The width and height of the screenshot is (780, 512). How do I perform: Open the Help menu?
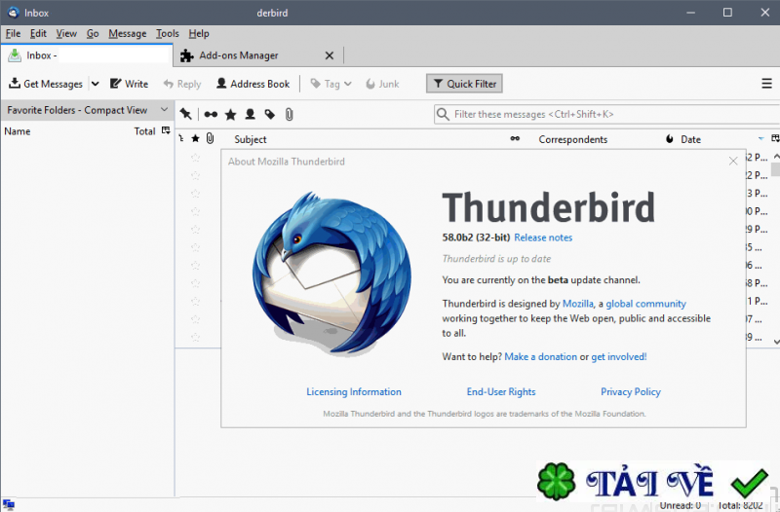coord(199,33)
